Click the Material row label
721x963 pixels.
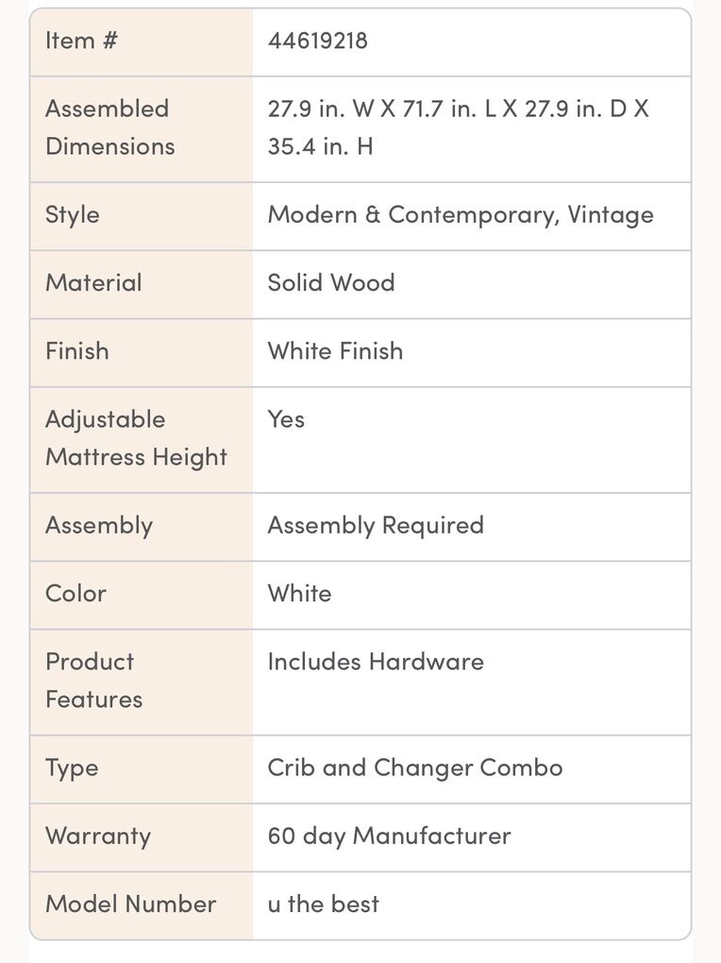[93, 282]
